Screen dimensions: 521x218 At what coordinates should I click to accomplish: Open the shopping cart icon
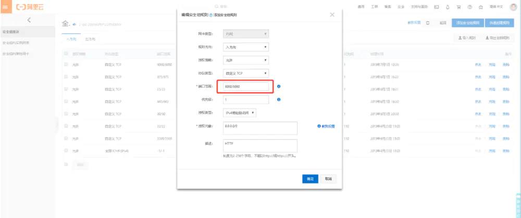coord(459,7)
